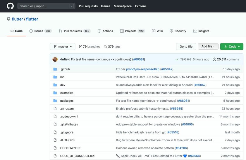This screenshot has width=246, height=160.
Task: Switch to the Code tab
Action: point(16,31)
